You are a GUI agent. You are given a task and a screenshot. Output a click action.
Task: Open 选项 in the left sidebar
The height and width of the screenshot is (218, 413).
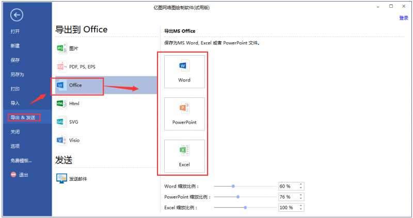click(15, 146)
